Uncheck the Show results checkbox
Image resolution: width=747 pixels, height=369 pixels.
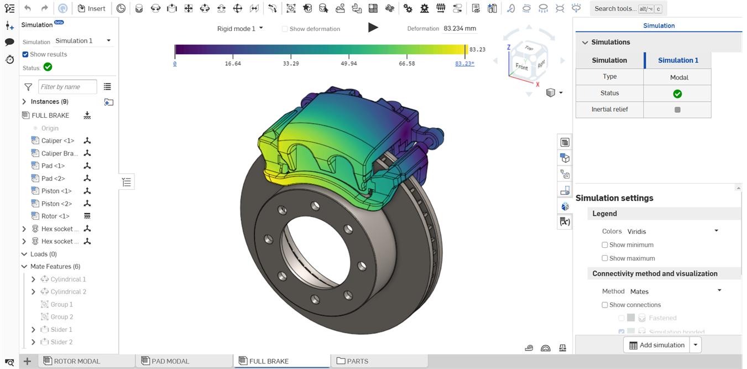[x=25, y=54]
